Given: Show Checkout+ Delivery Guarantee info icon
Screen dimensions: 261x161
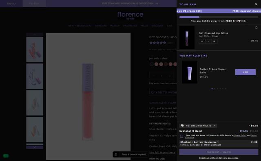Looking at the screenshot, I should (x=218, y=141).
